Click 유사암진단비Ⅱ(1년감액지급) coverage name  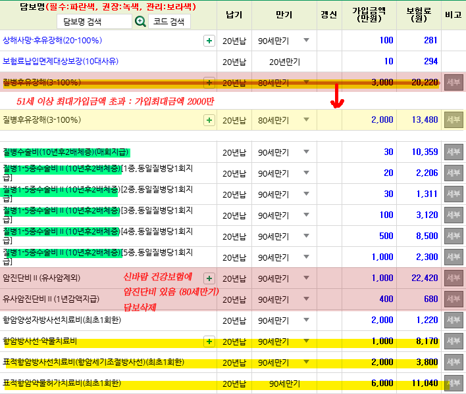(x=51, y=299)
